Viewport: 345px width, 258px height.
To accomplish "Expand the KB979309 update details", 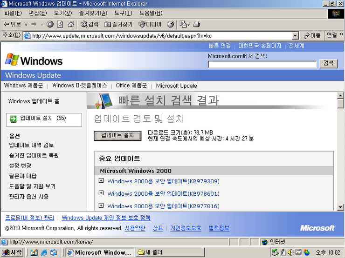I will click(101, 180).
